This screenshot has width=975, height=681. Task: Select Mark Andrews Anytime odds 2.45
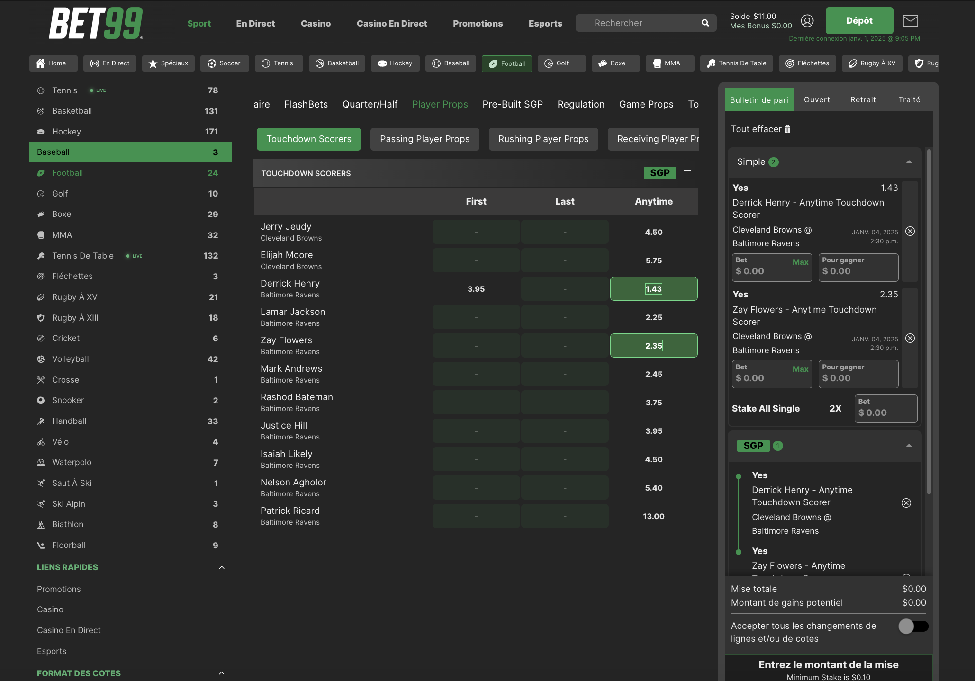pos(654,374)
